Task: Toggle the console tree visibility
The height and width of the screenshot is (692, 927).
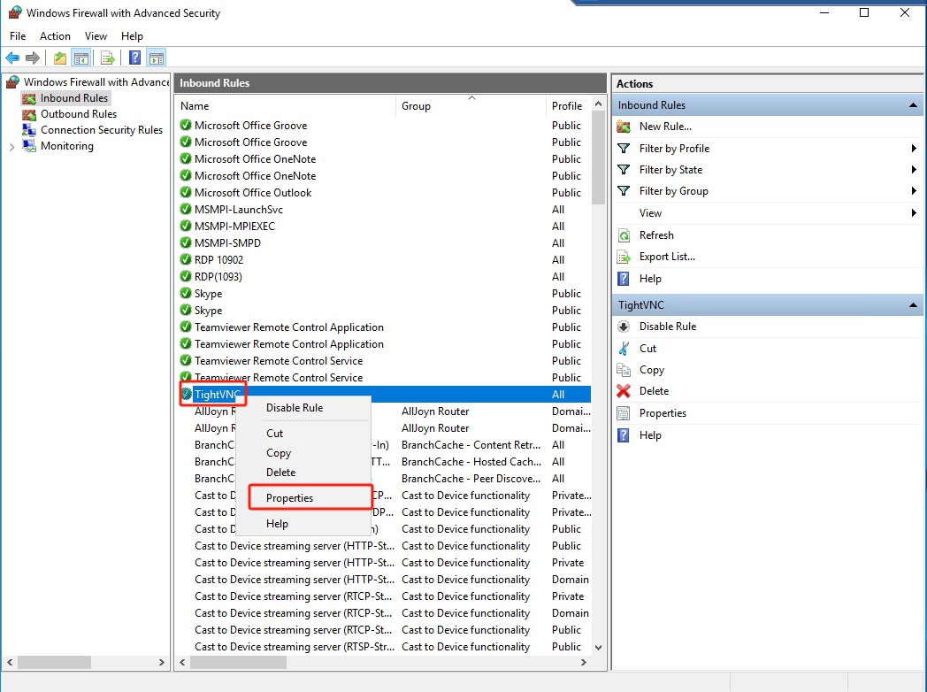Action: pos(80,58)
